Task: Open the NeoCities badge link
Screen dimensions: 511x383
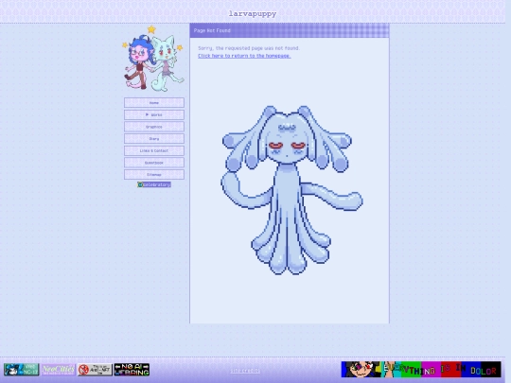Action: pyautogui.click(x=58, y=370)
